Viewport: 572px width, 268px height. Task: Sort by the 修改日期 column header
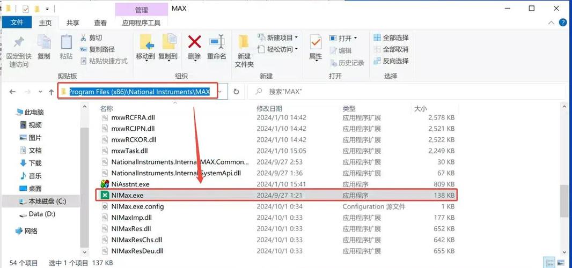tap(269, 108)
